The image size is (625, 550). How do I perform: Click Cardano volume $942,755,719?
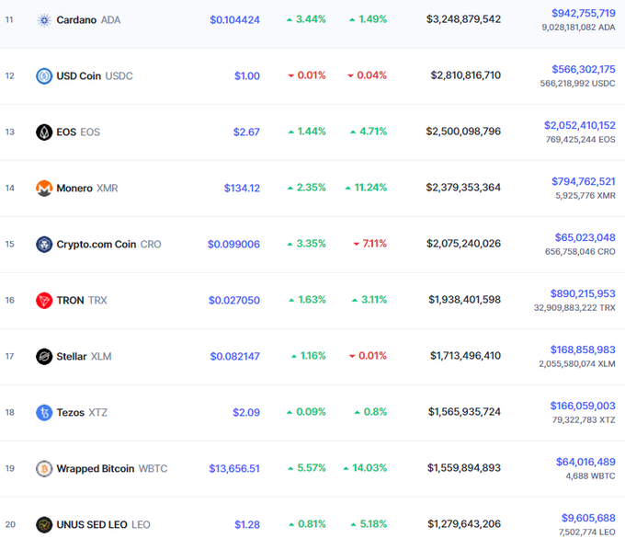pos(584,13)
